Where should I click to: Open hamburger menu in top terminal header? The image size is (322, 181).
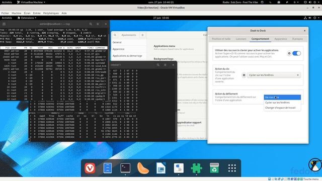click(98, 24)
